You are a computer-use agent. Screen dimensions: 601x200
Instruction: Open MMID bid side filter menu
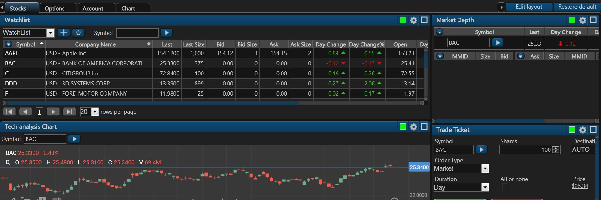[440, 56]
